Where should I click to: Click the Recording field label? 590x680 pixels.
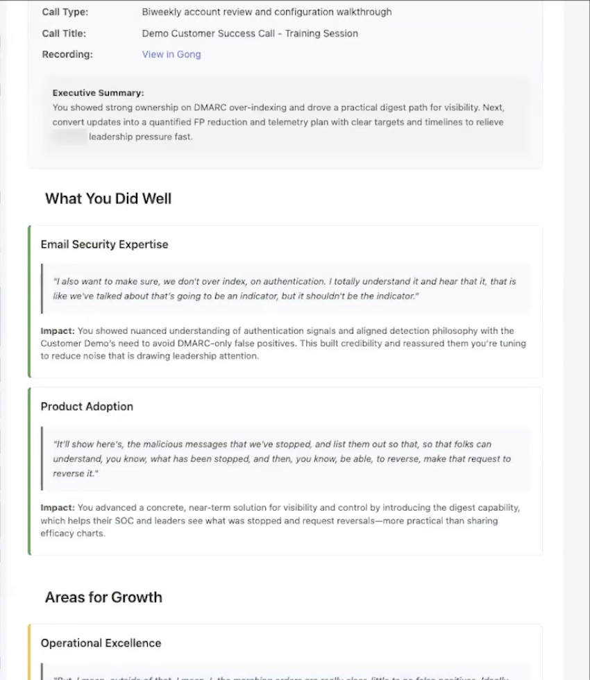click(x=67, y=54)
